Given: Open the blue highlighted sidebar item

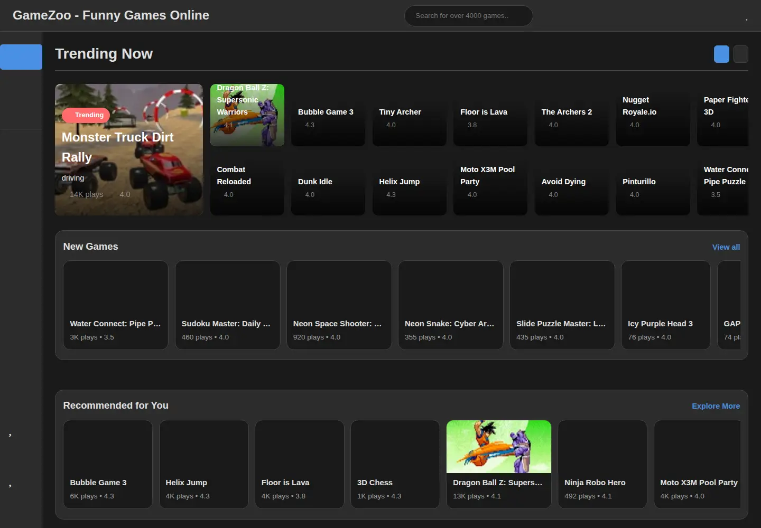Looking at the screenshot, I should click(x=21, y=57).
